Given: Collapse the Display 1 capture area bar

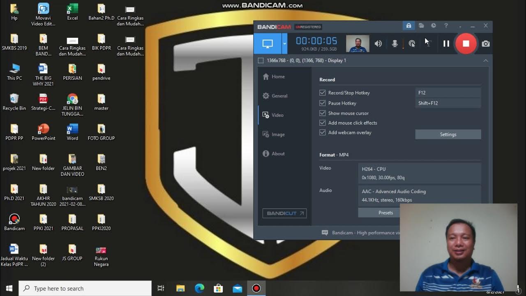Looking at the screenshot, I should point(486,60).
